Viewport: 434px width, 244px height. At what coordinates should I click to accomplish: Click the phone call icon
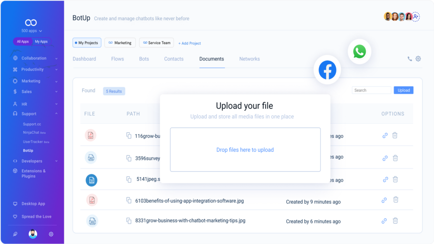[x=410, y=59]
